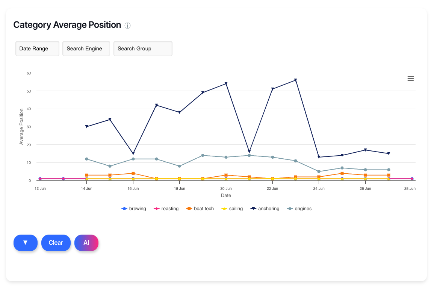
Task: Open the chart hamburger context menu
Action: (x=411, y=78)
